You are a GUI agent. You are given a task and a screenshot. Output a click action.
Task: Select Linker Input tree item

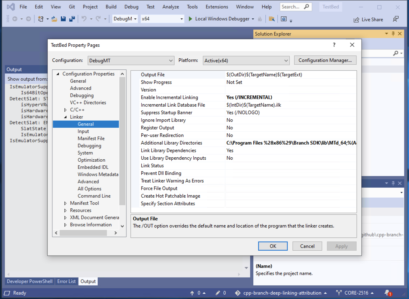[83, 131]
